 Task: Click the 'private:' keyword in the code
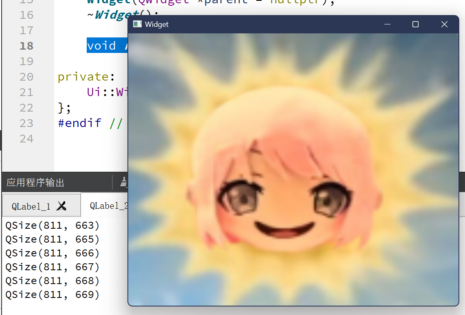click(86, 77)
